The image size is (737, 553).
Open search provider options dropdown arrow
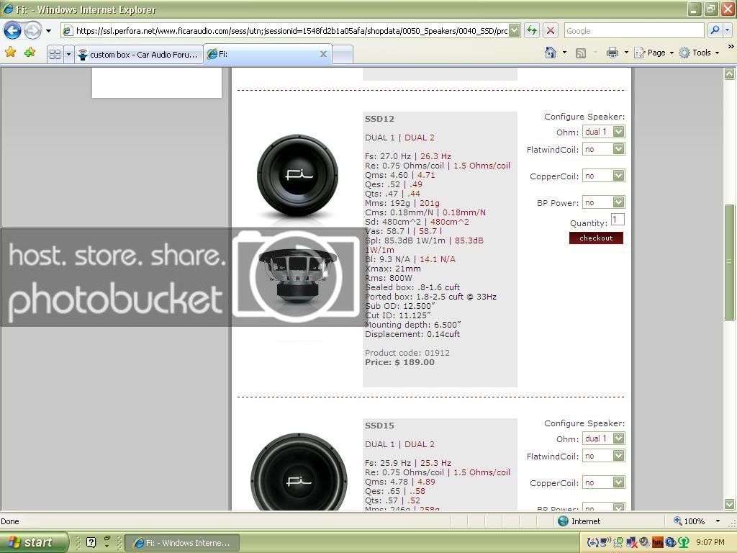pyautogui.click(x=727, y=30)
